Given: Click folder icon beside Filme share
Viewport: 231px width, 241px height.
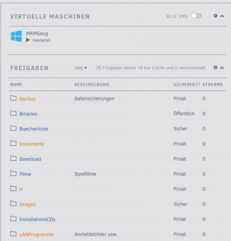Looking at the screenshot, I should coord(13,174).
